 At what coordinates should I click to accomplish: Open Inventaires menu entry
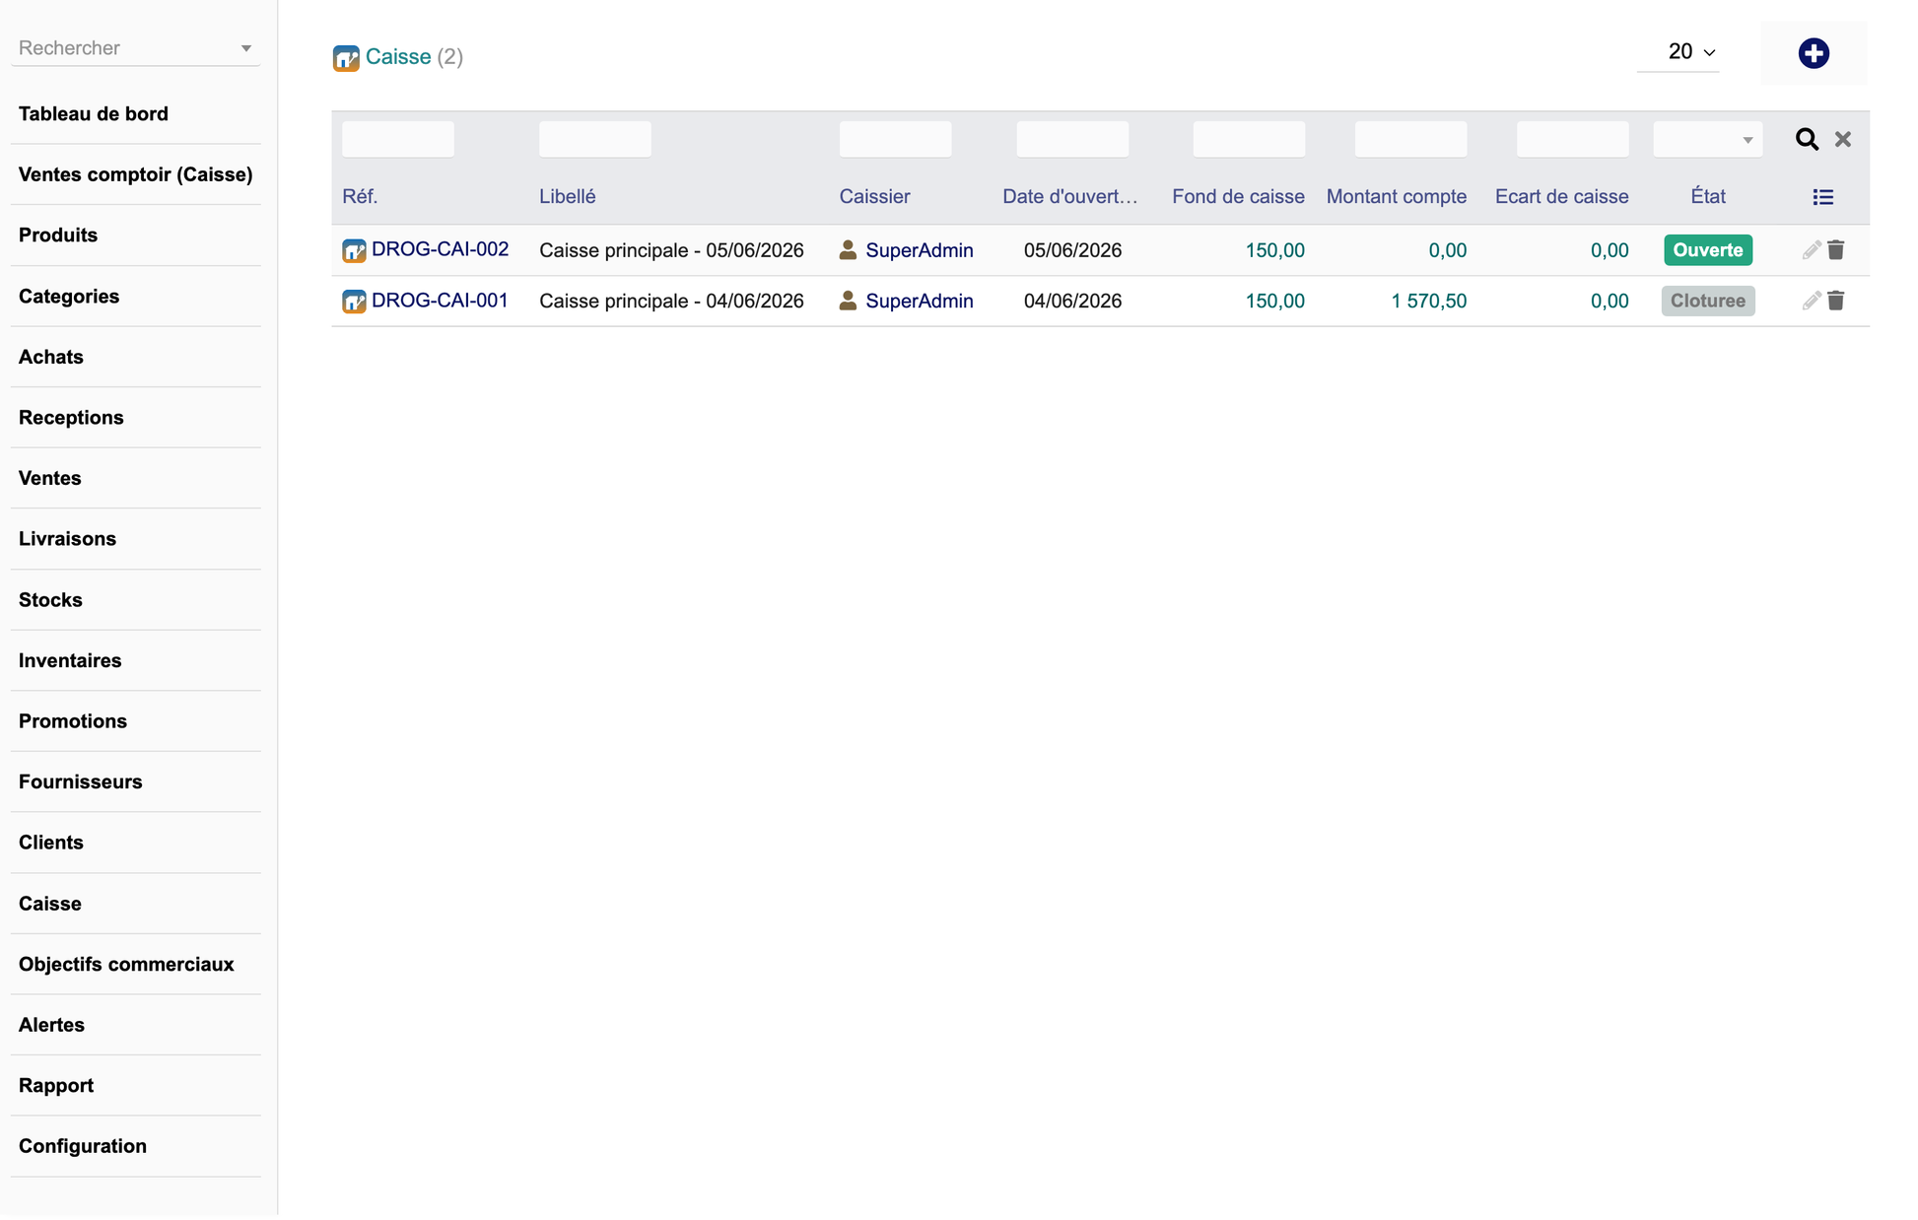pos(70,660)
